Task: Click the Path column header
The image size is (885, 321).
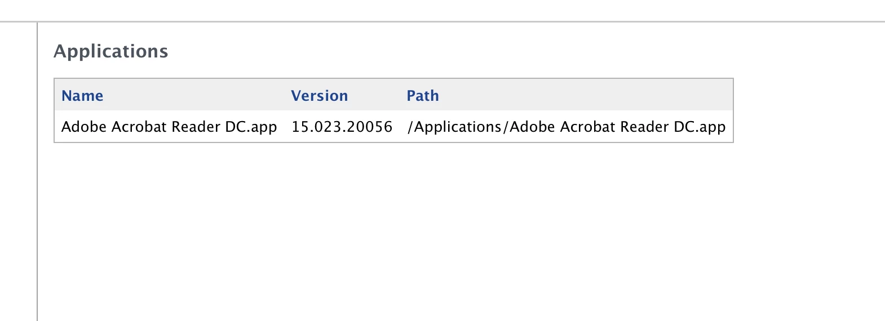Action: coord(423,96)
